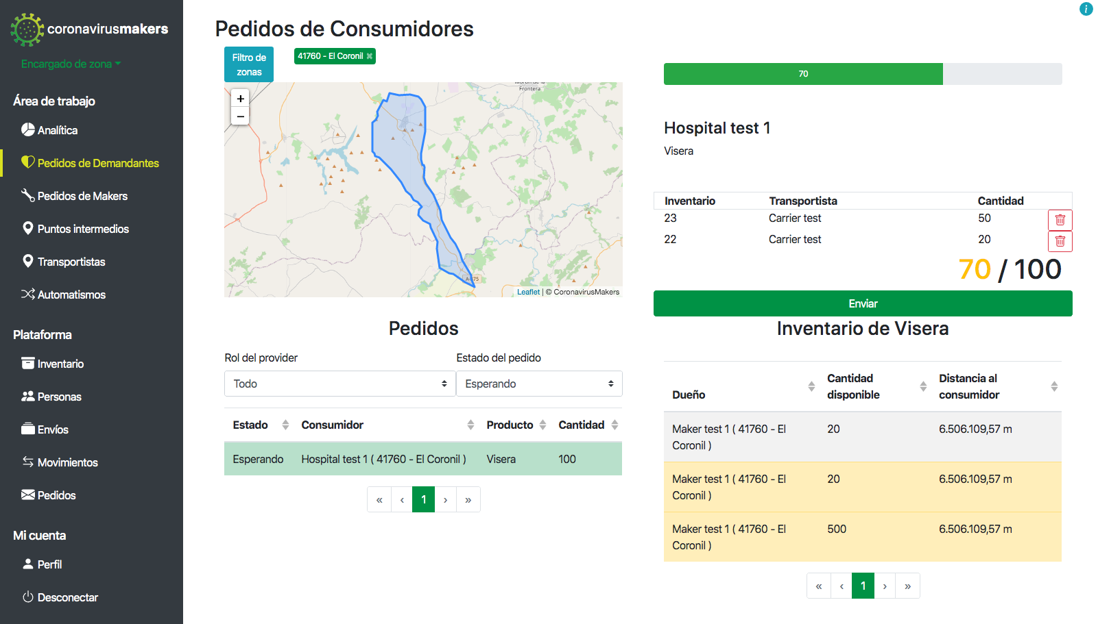This screenshot has width=1098, height=624.
Task: Click the info icon in top corner
Action: click(1086, 9)
